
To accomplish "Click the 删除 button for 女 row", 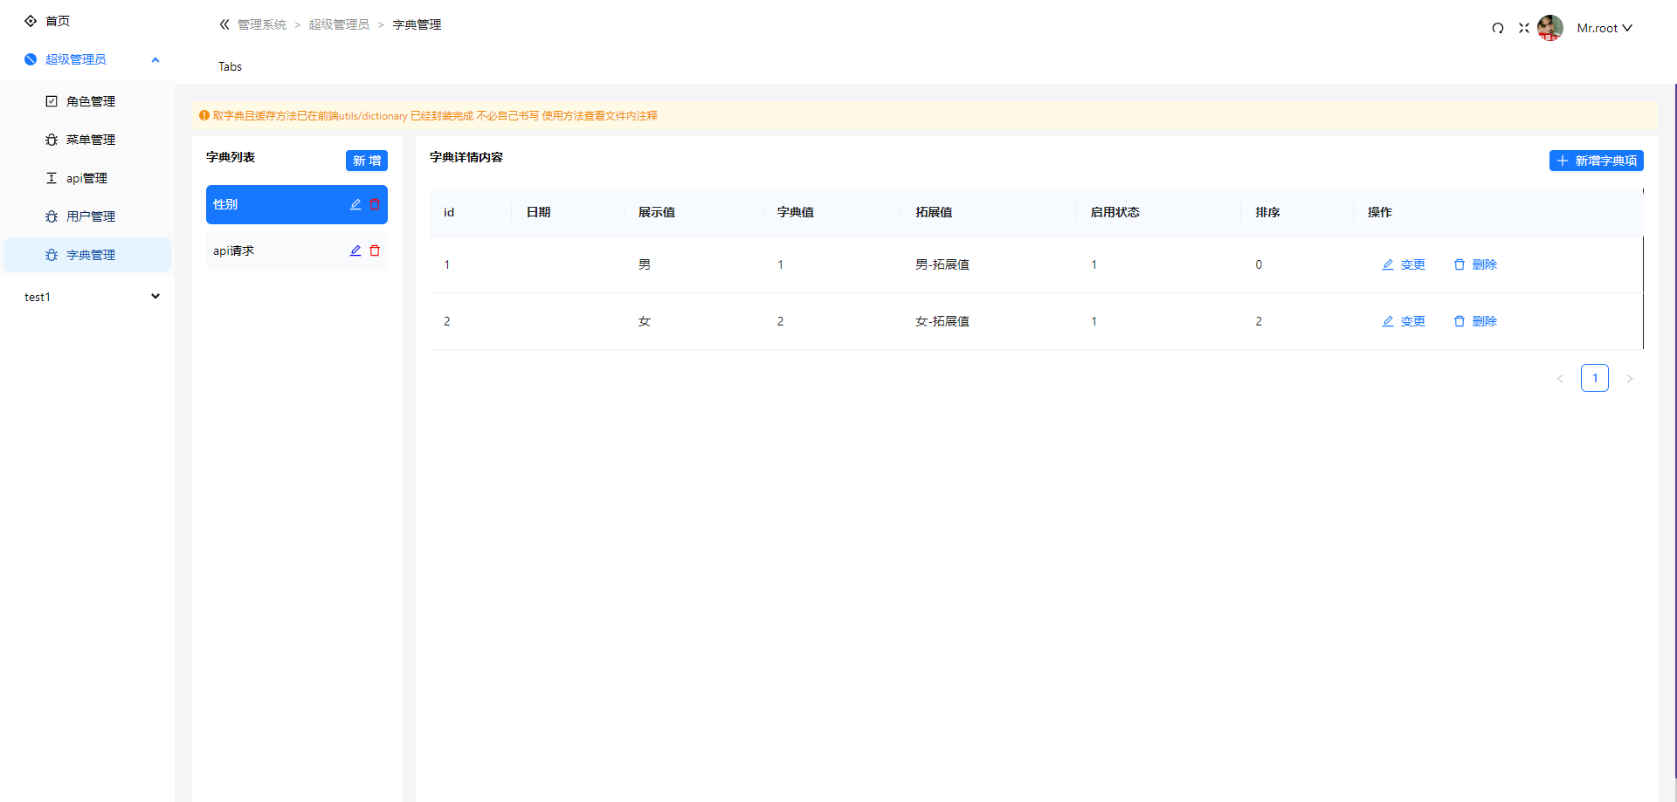I will 1475,321.
